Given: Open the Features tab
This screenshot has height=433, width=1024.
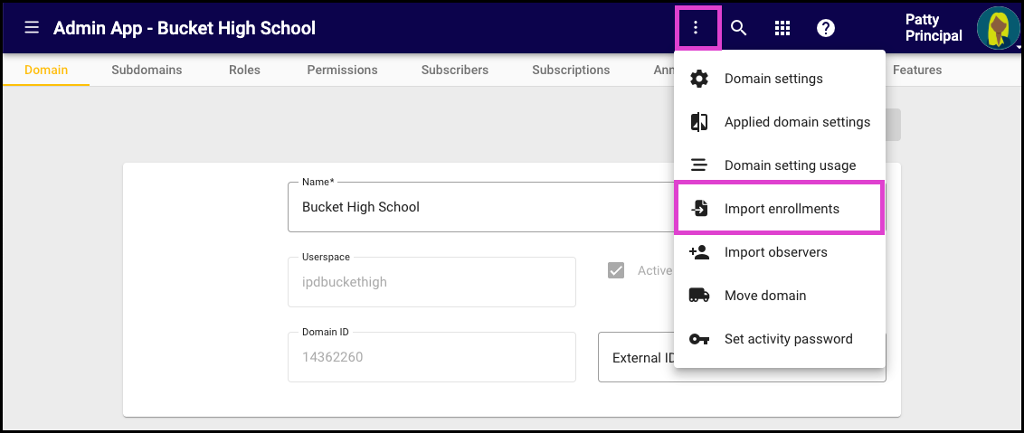Looking at the screenshot, I should (x=917, y=70).
